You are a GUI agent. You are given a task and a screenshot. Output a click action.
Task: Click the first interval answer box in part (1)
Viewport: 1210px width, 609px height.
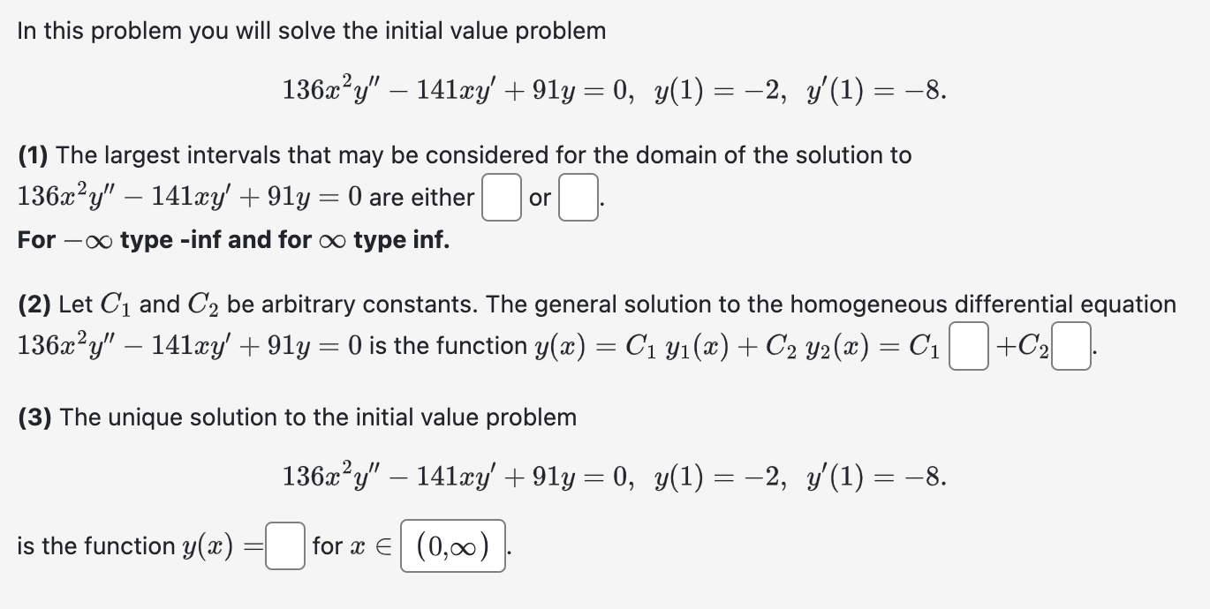[500, 196]
